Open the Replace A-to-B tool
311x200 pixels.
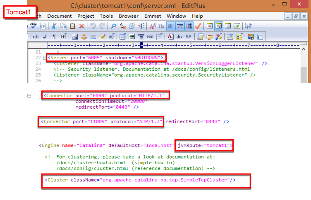(x=123, y=26)
